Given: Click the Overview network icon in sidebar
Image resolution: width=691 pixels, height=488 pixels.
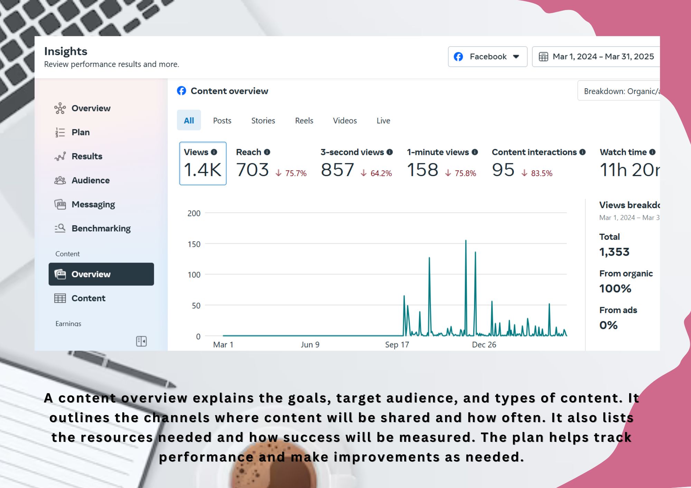Looking at the screenshot, I should click(60, 108).
